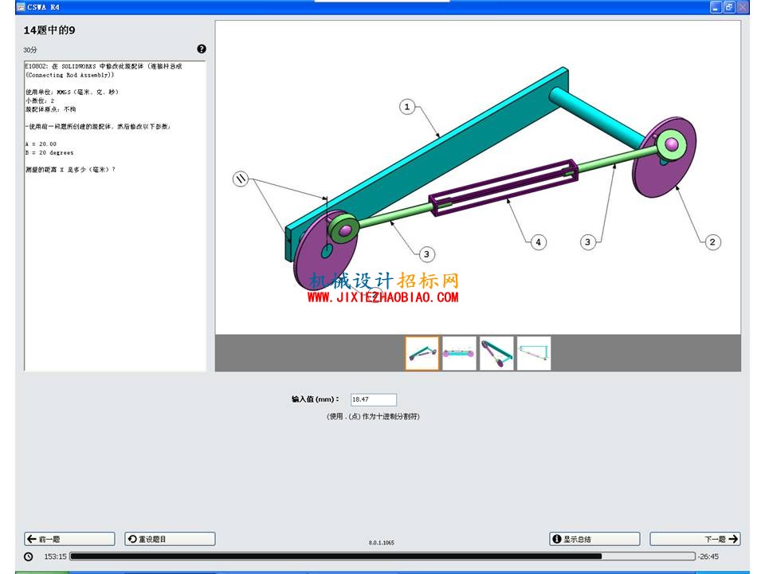Click the reset question button
The height and width of the screenshot is (574, 765).
click(170, 539)
